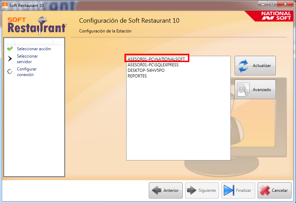296x203 pixels.
Task: Click the Configurar conexión step
Action: (26, 72)
